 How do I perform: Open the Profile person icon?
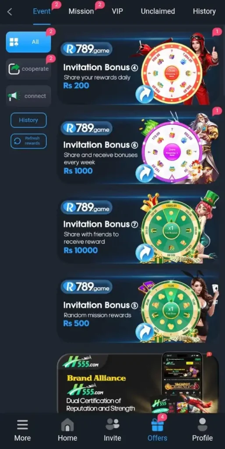tap(202, 424)
